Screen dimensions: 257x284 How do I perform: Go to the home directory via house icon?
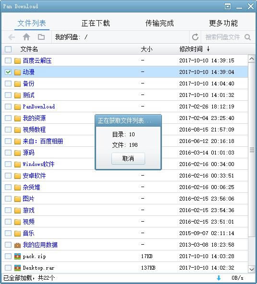(x=26, y=37)
